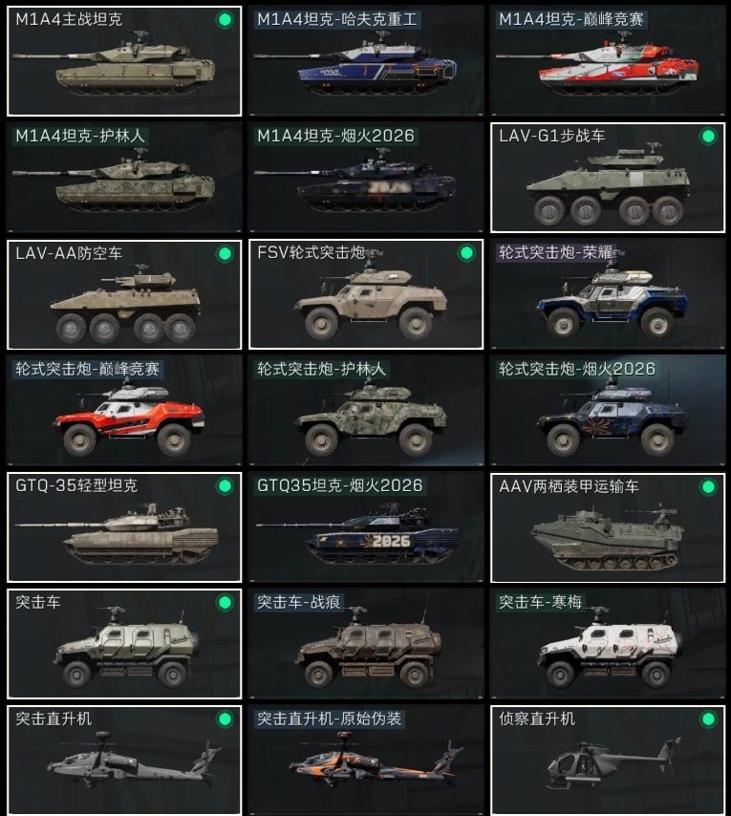
Task: Pick 突击直升机-原始伪装 orange helicopter skin
Action: click(366, 760)
